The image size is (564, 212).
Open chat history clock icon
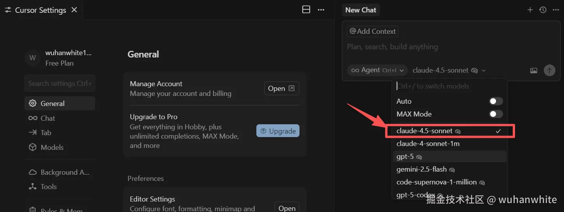tap(543, 10)
